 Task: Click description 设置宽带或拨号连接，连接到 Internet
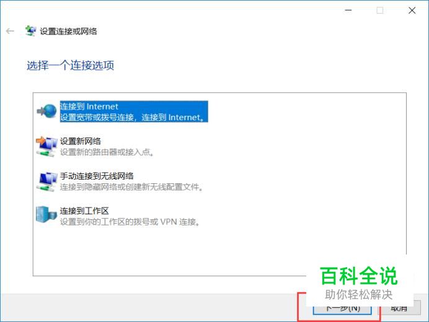[x=132, y=118]
